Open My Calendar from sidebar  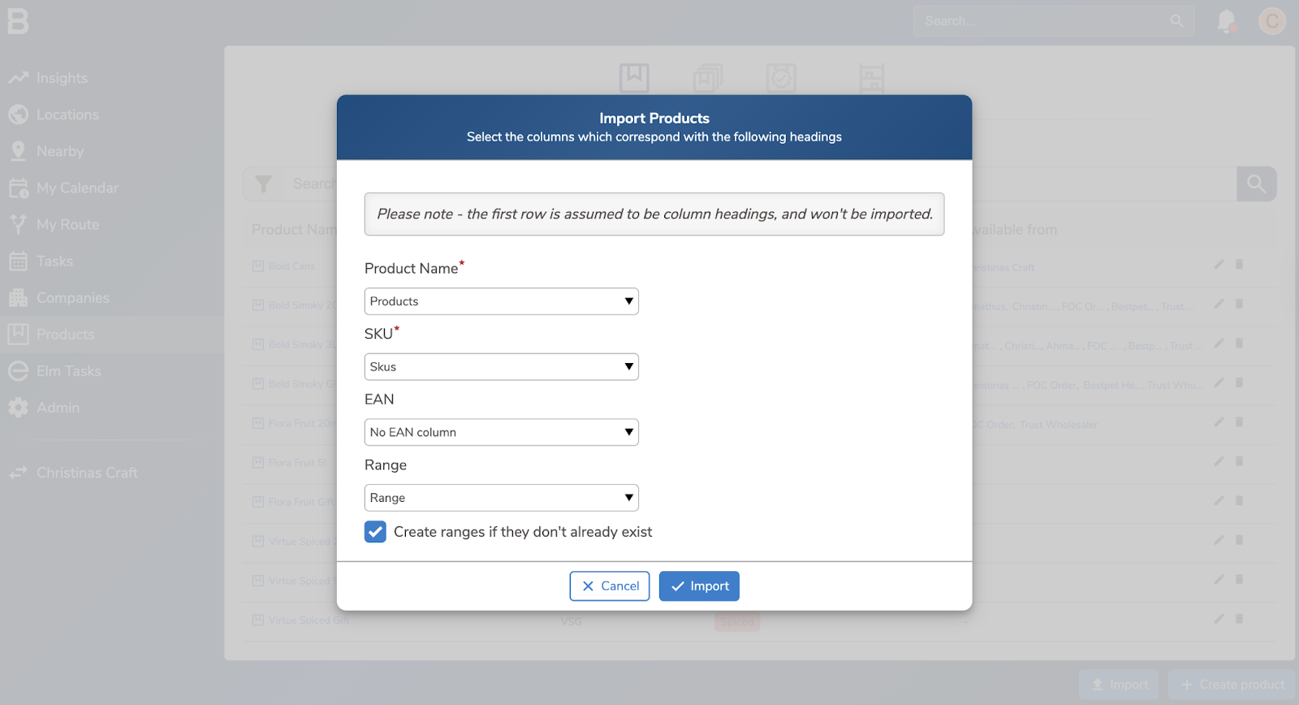tap(77, 188)
